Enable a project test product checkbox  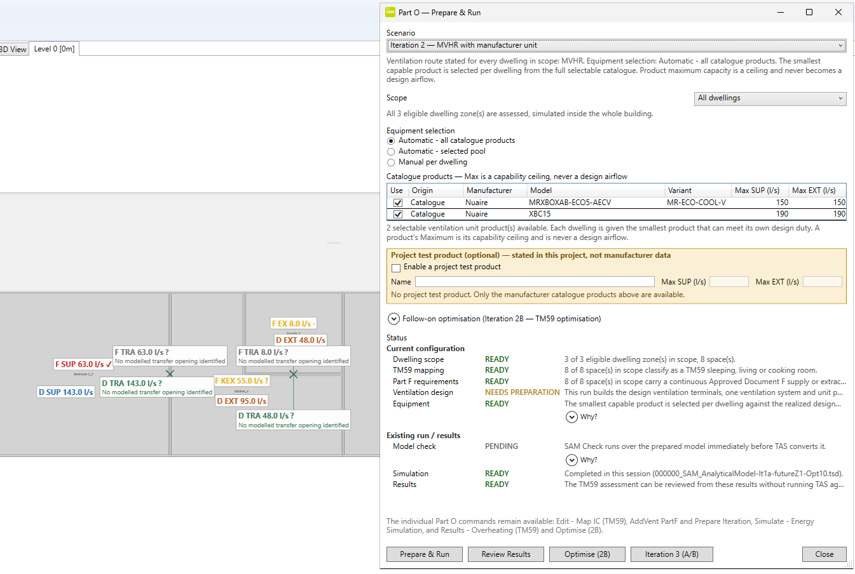(396, 268)
